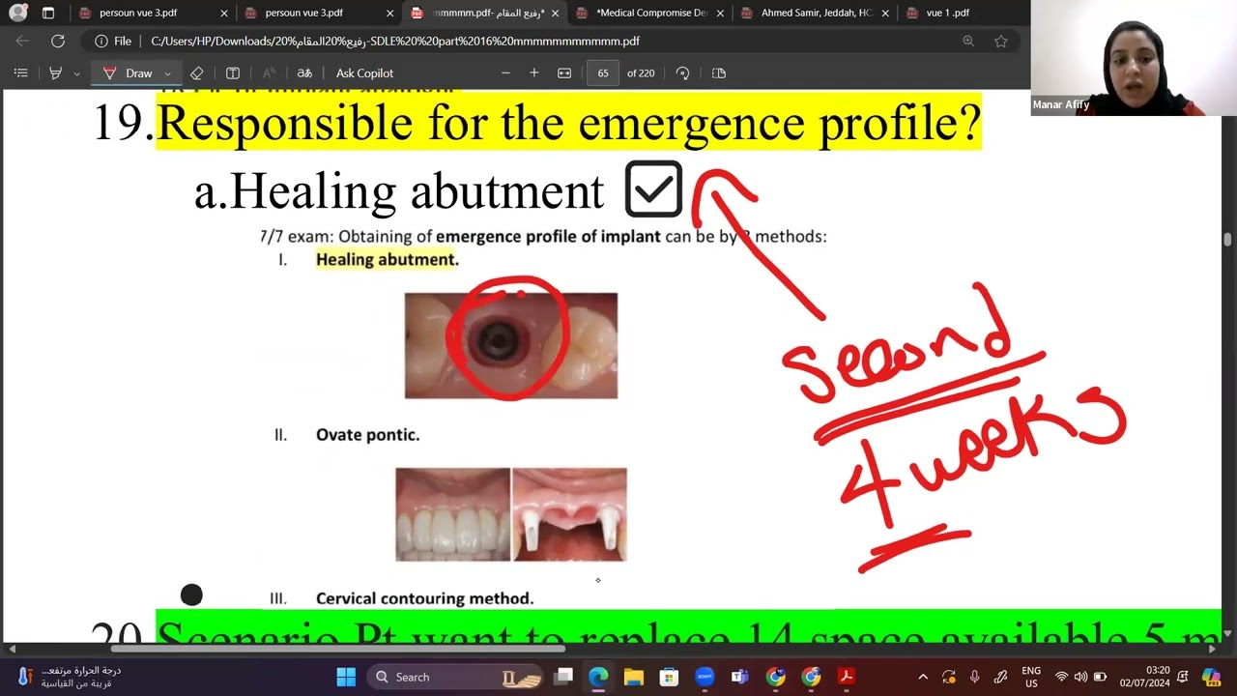Open Zoom from taskbar
Screen dimensions: 1237x696
pos(705,677)
